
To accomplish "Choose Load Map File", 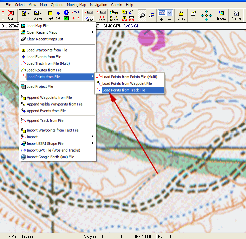I will click(x=57, y=26).
